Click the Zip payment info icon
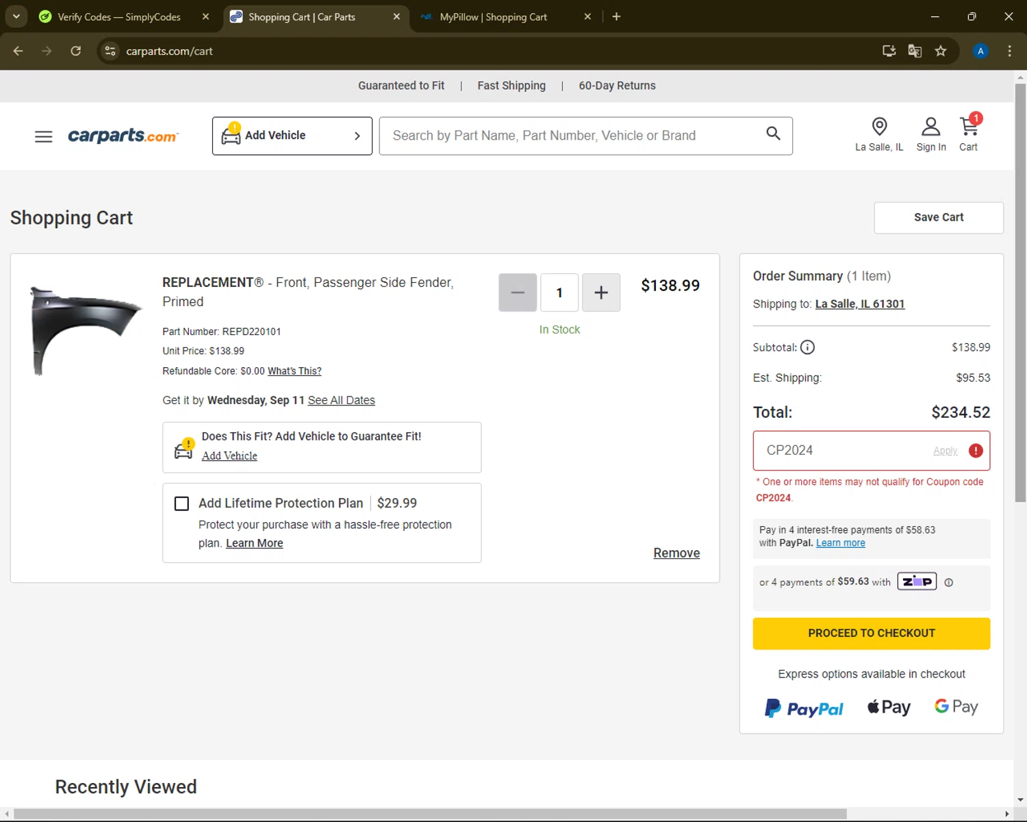This screenshot has width=1027, height=822. 949,582
